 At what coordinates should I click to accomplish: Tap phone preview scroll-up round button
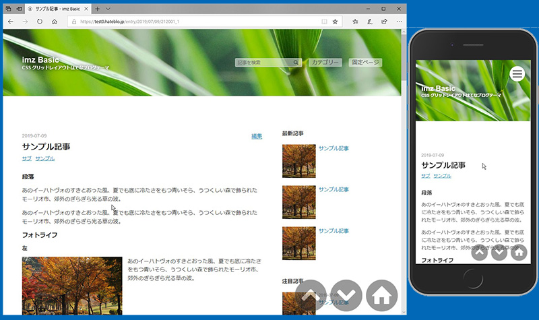pos(480,253)
